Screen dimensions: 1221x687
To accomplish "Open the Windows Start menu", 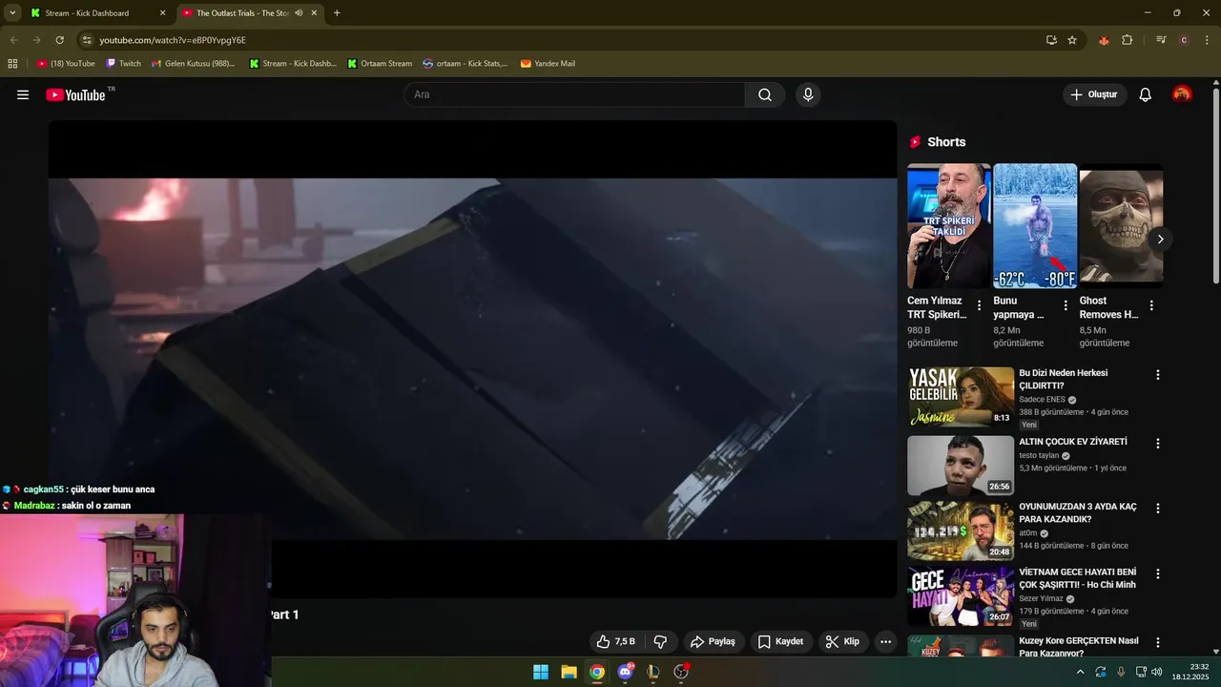I will point(541,672).
